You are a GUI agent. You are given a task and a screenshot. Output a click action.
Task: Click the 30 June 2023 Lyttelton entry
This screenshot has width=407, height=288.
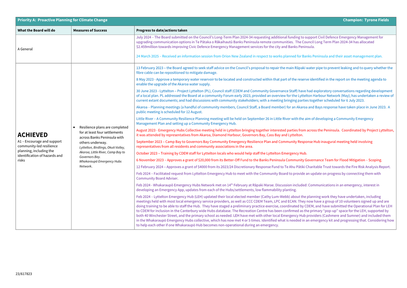[264, 96]
